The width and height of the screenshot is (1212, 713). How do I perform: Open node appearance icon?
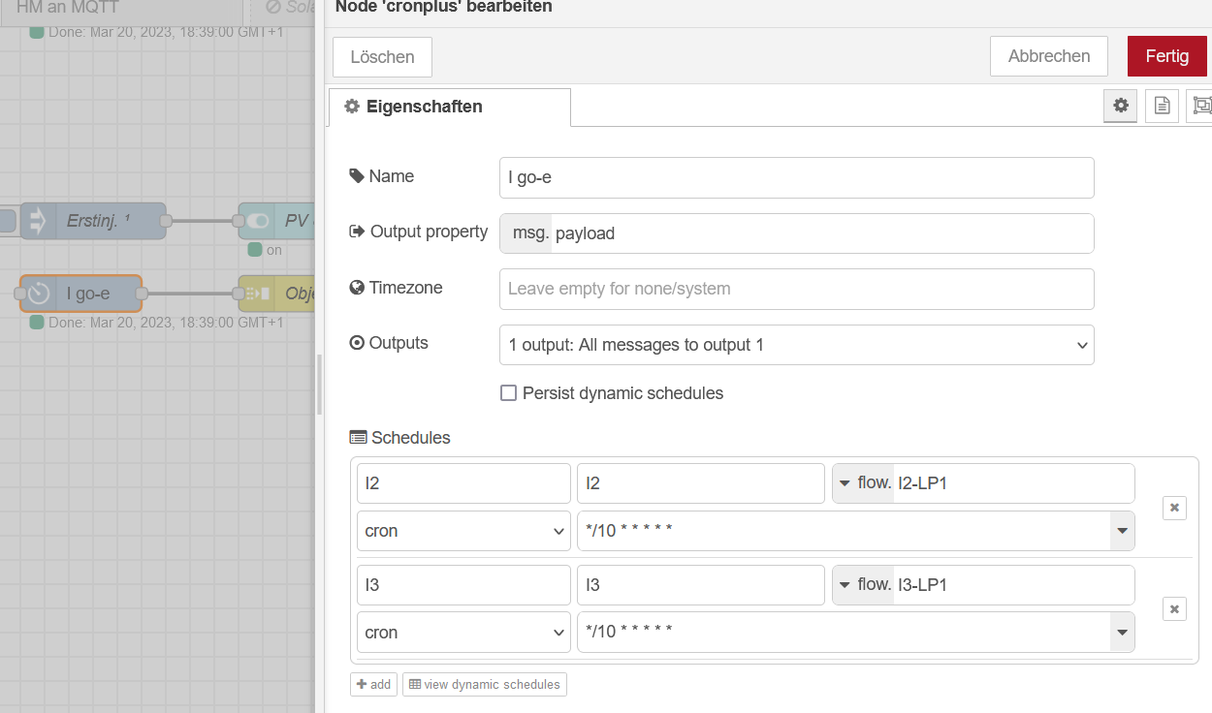pos(1201,106)
